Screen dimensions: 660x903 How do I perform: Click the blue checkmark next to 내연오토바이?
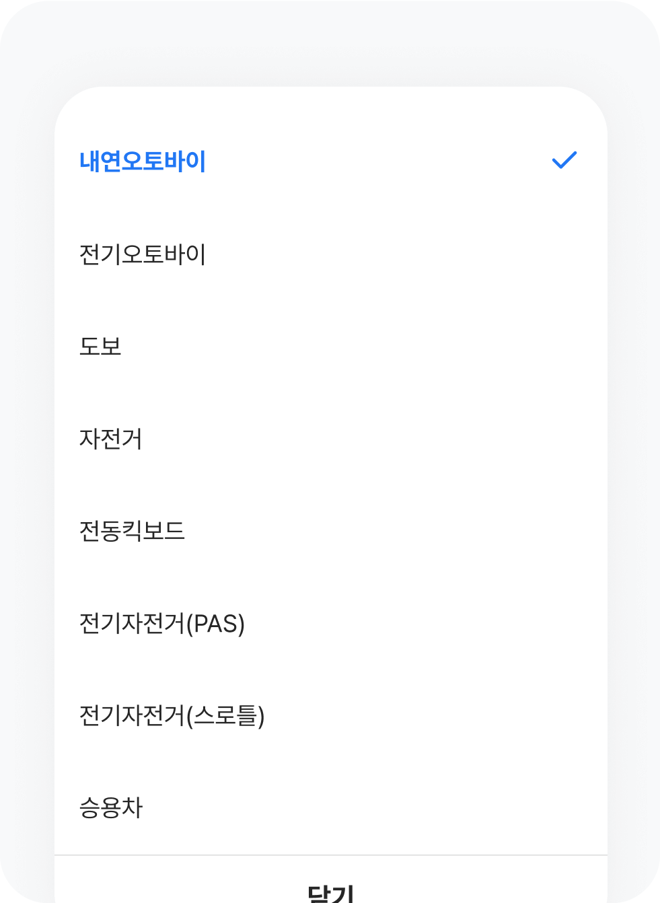tap(564, 160)
